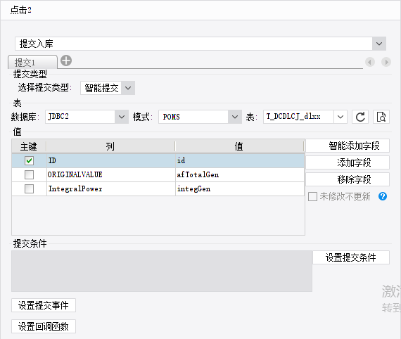Click the 智能添加字段 button
401x339 pixels.
[x=348, y=146]
